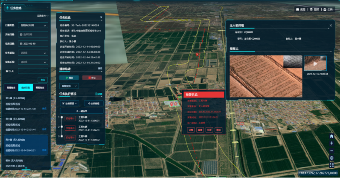The image size is (340, 178).
Task: Open the 日期类型 dropdown
Action: (33, 26)
